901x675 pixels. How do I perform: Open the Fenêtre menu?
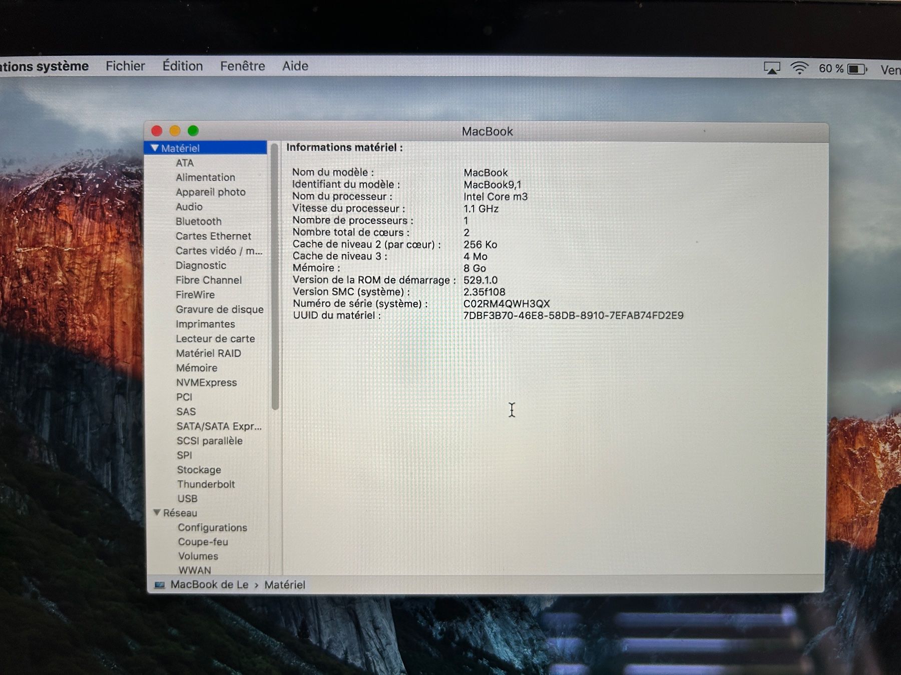tap(243, 66)
